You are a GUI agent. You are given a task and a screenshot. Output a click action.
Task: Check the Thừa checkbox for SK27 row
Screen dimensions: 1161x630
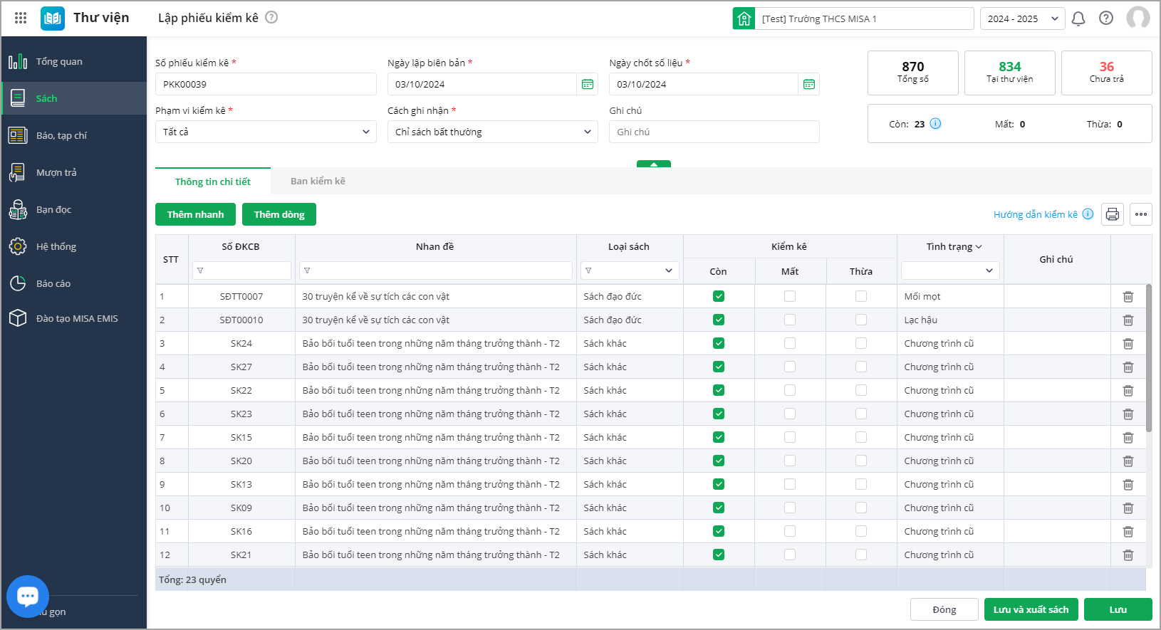pos(860,367)
